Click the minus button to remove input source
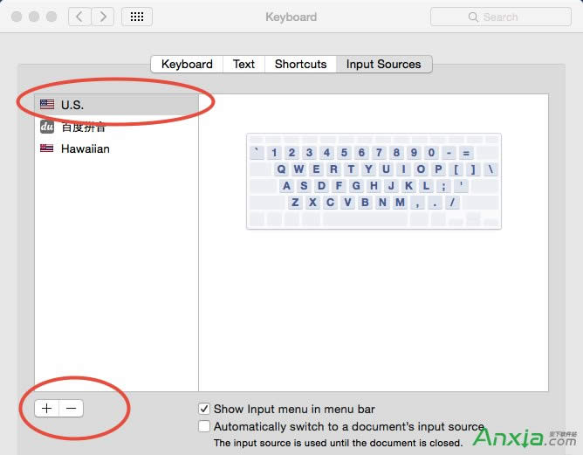 (72, 408)
